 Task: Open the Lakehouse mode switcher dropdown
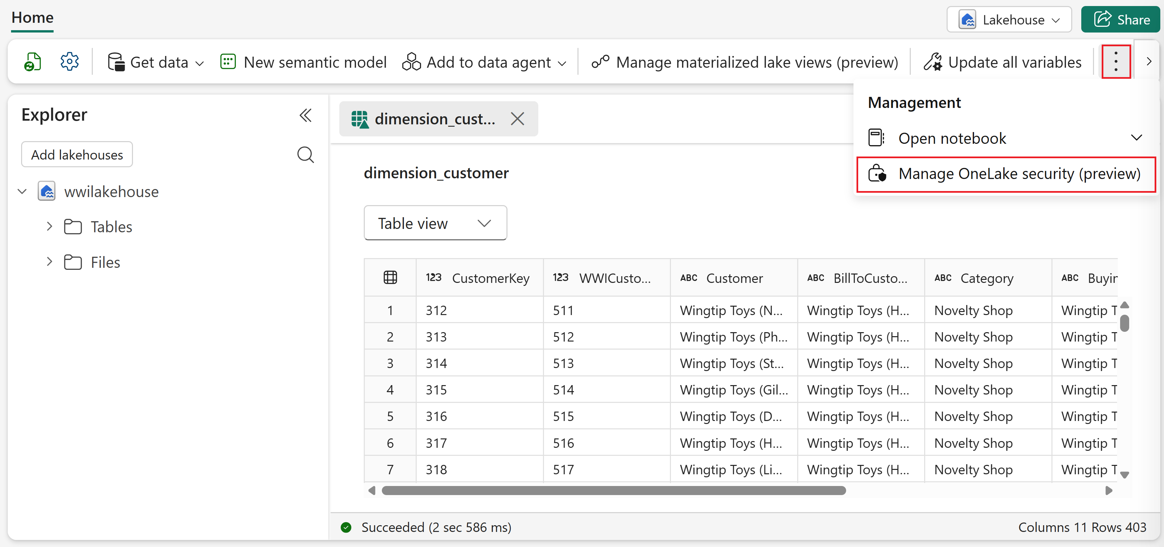[1009, 19]
